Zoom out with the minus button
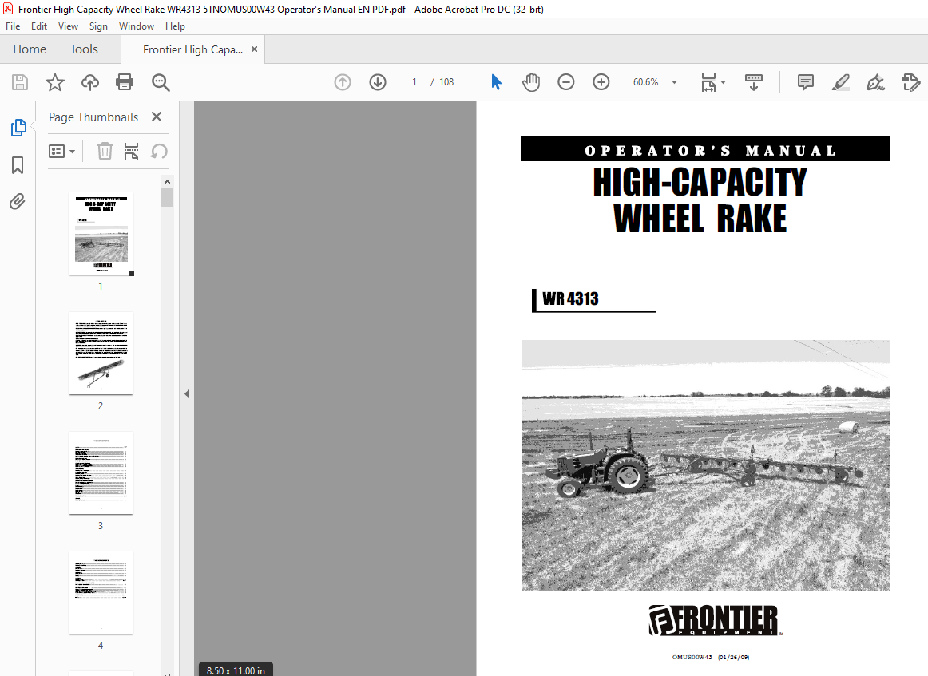Image resolution: width=928 pixels, height=676 pixels. coord(565,82)
